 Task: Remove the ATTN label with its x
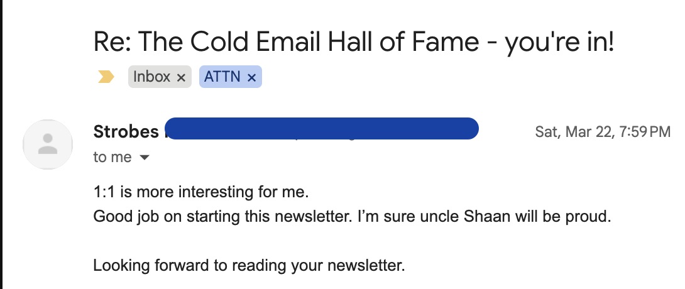coord(251,78)
